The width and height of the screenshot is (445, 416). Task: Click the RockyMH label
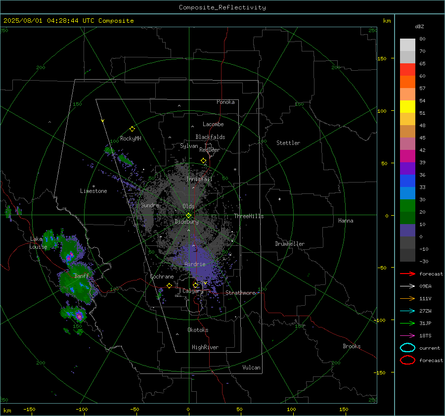131,139
